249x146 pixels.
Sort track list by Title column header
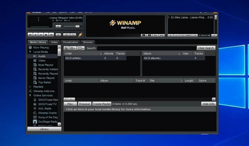(165, 81)
